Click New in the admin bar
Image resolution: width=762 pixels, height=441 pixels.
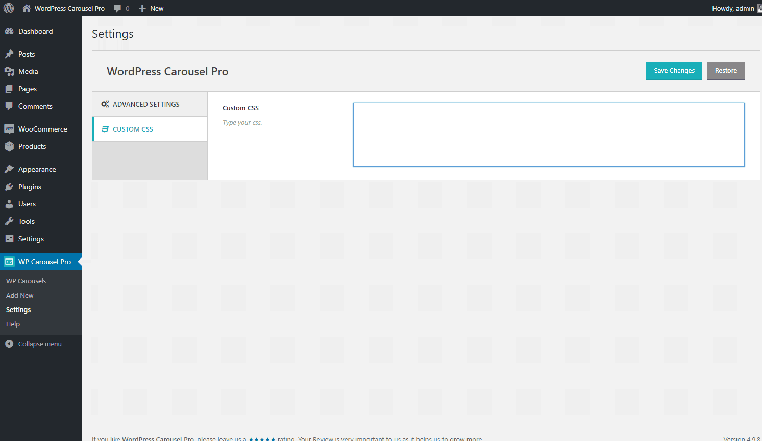click(157, 8)
